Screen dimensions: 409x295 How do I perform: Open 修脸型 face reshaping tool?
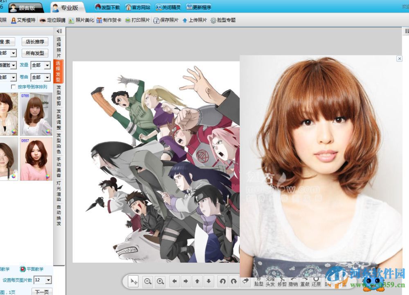[258, 281]
